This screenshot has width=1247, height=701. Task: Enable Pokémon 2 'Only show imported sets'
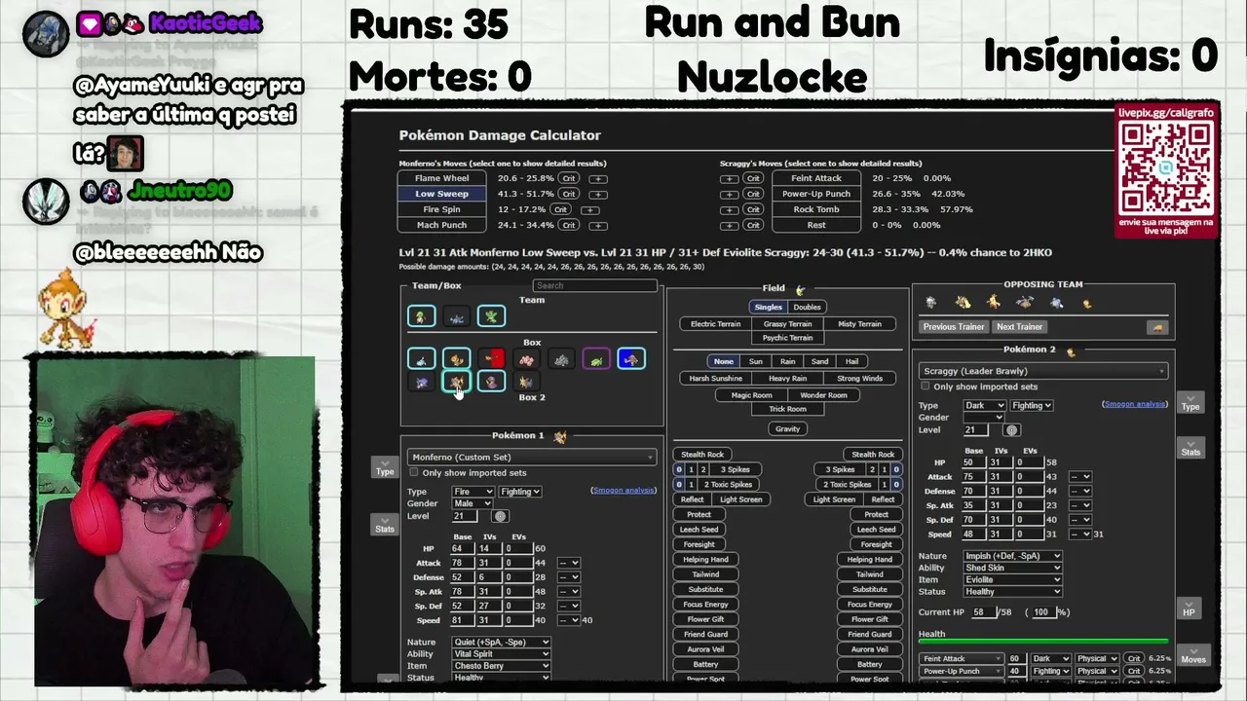coord(925,387)
